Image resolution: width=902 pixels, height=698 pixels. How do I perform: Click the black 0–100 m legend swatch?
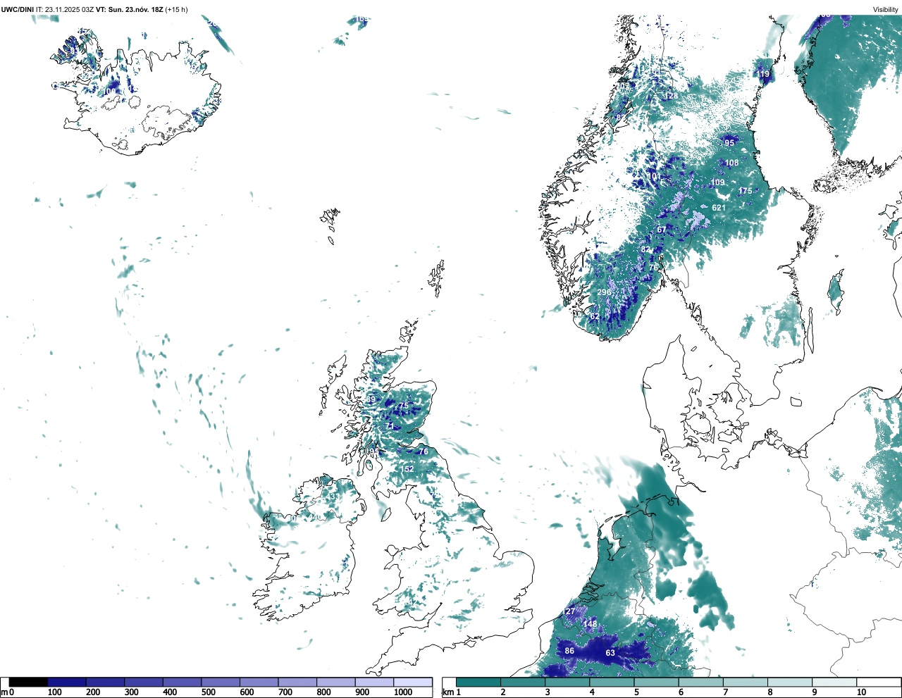coord(28,682)
